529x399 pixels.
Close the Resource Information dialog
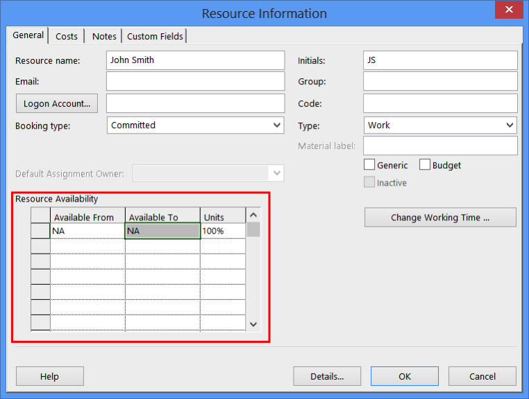tap(509, 10)
